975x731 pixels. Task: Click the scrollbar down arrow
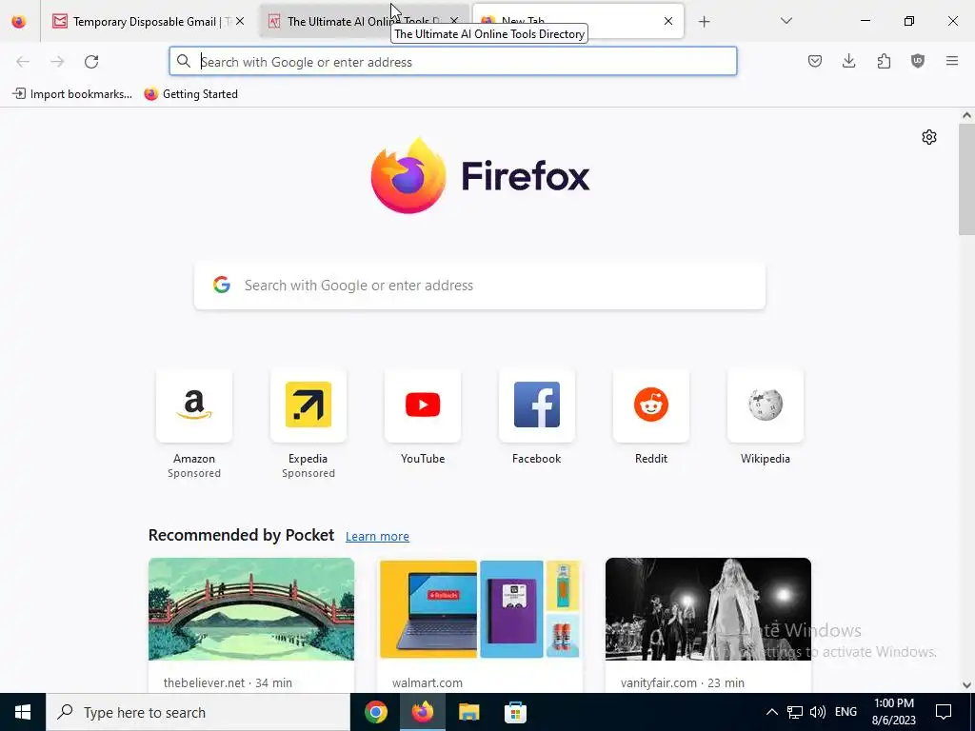(x=966, y=685)
